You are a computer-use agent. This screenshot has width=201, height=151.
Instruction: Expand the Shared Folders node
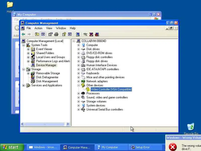[x=28, y=53]
